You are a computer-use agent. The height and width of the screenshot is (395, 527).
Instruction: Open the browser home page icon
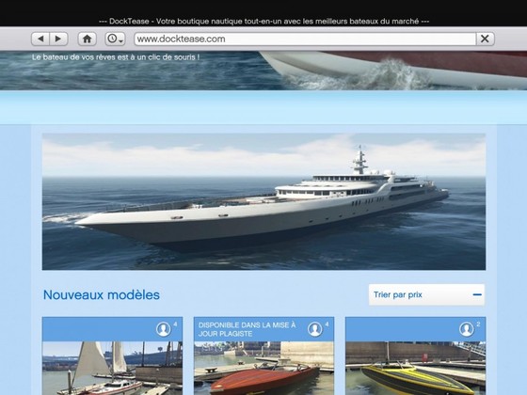87,39
